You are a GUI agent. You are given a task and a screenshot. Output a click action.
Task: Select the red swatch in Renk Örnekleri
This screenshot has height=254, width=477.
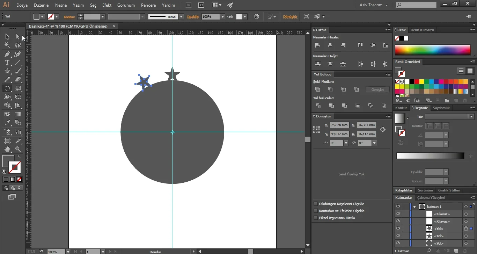coord(417,81)
